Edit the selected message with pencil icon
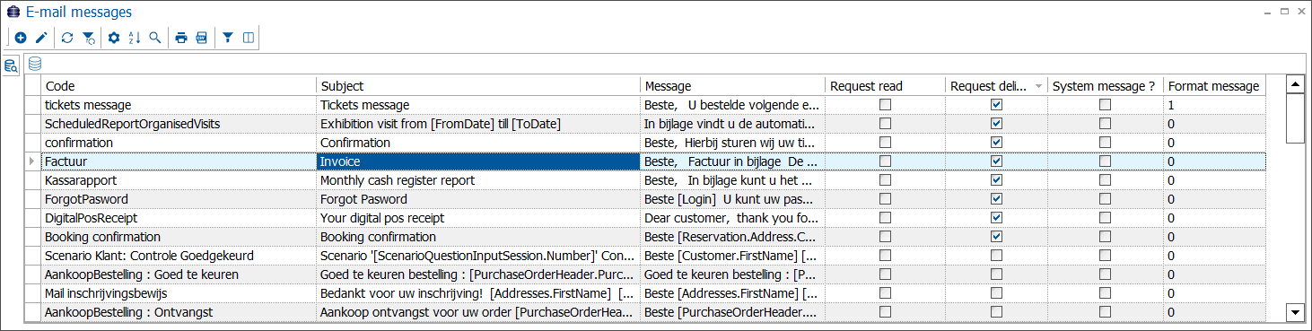The height and width of the screenshot is (331, 1312). pos(40,38)
